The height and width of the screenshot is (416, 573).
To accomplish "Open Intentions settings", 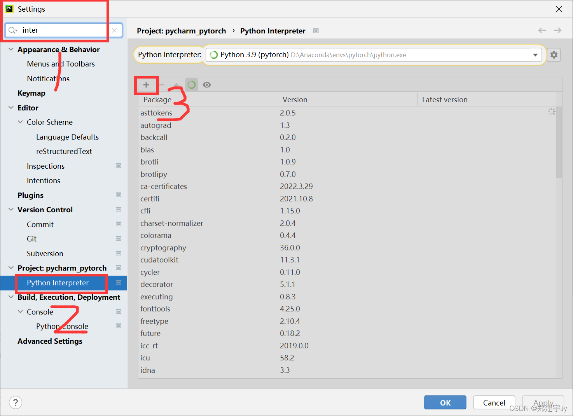I will (44, 180).
